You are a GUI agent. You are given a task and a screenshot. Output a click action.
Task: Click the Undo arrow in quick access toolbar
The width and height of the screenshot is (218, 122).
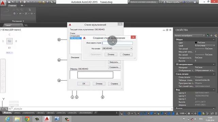(x=28, y=2)
